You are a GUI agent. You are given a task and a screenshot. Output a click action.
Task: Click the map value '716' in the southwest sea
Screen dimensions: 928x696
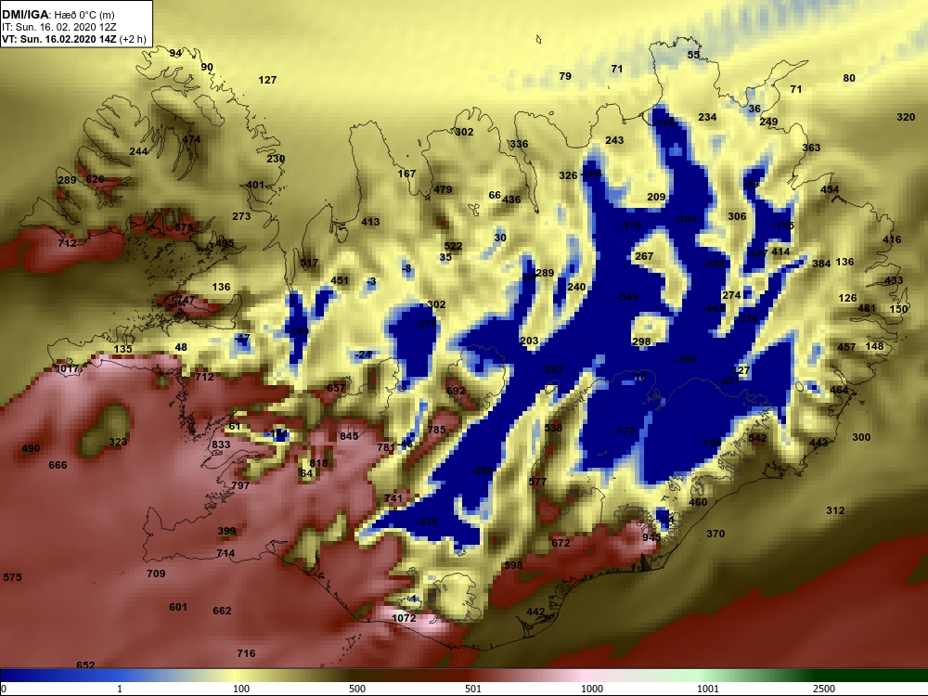tap(246, 653)
